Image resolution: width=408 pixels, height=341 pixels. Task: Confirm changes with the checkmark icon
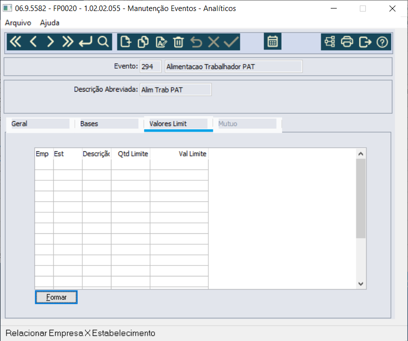[x=231, y=42]
